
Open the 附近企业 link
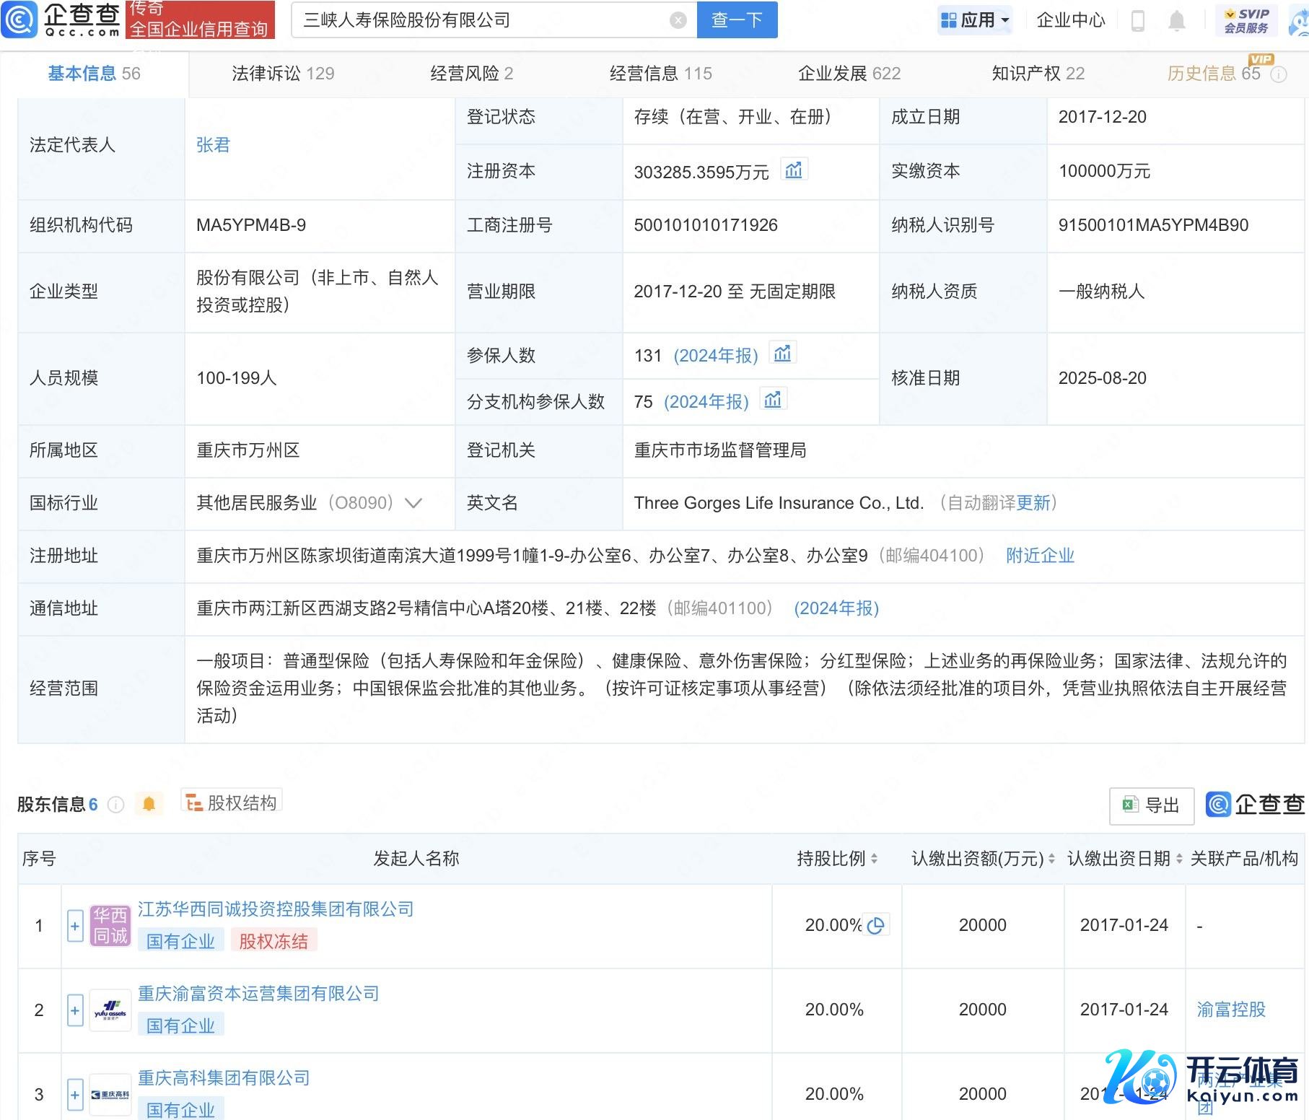tap(1040, 556)
